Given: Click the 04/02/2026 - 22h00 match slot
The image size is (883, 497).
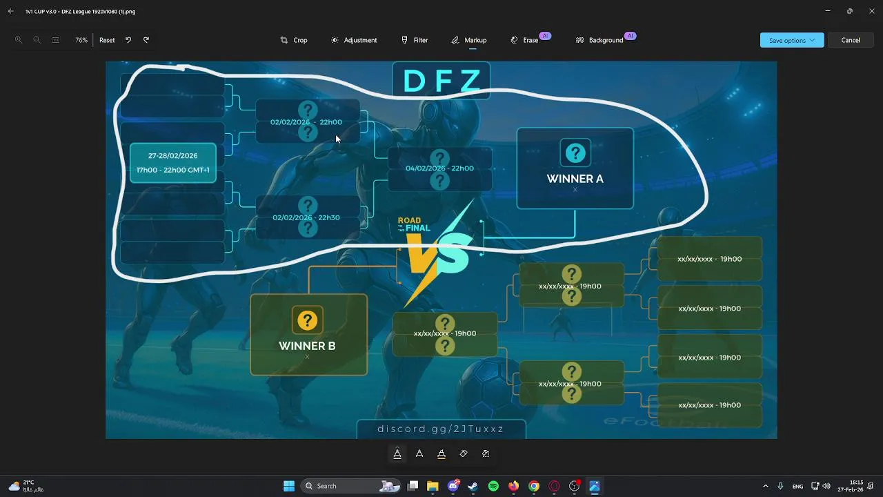Looking at the screenshot, I should [439, 168].
